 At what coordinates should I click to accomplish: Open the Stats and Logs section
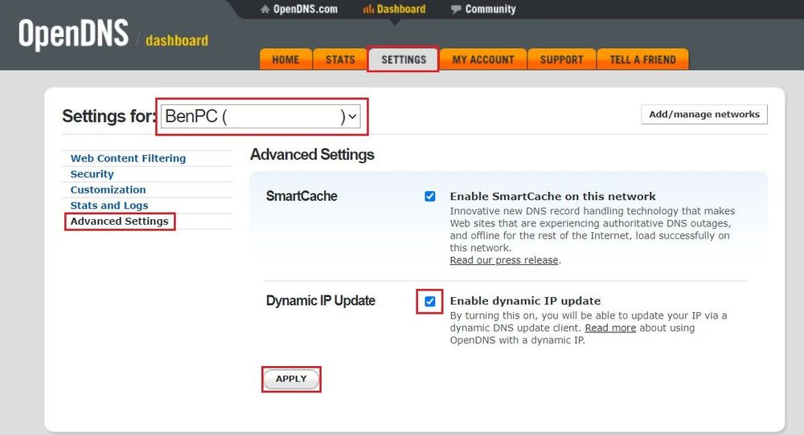pyautogui.click(x=109, y=205)
